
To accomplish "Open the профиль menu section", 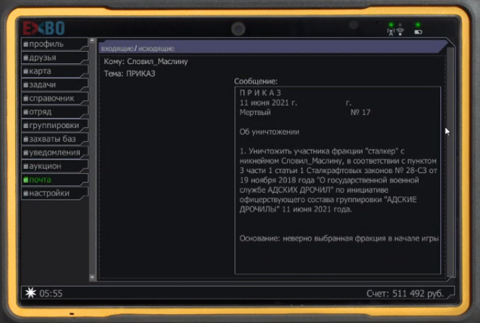I will point(55,44).
